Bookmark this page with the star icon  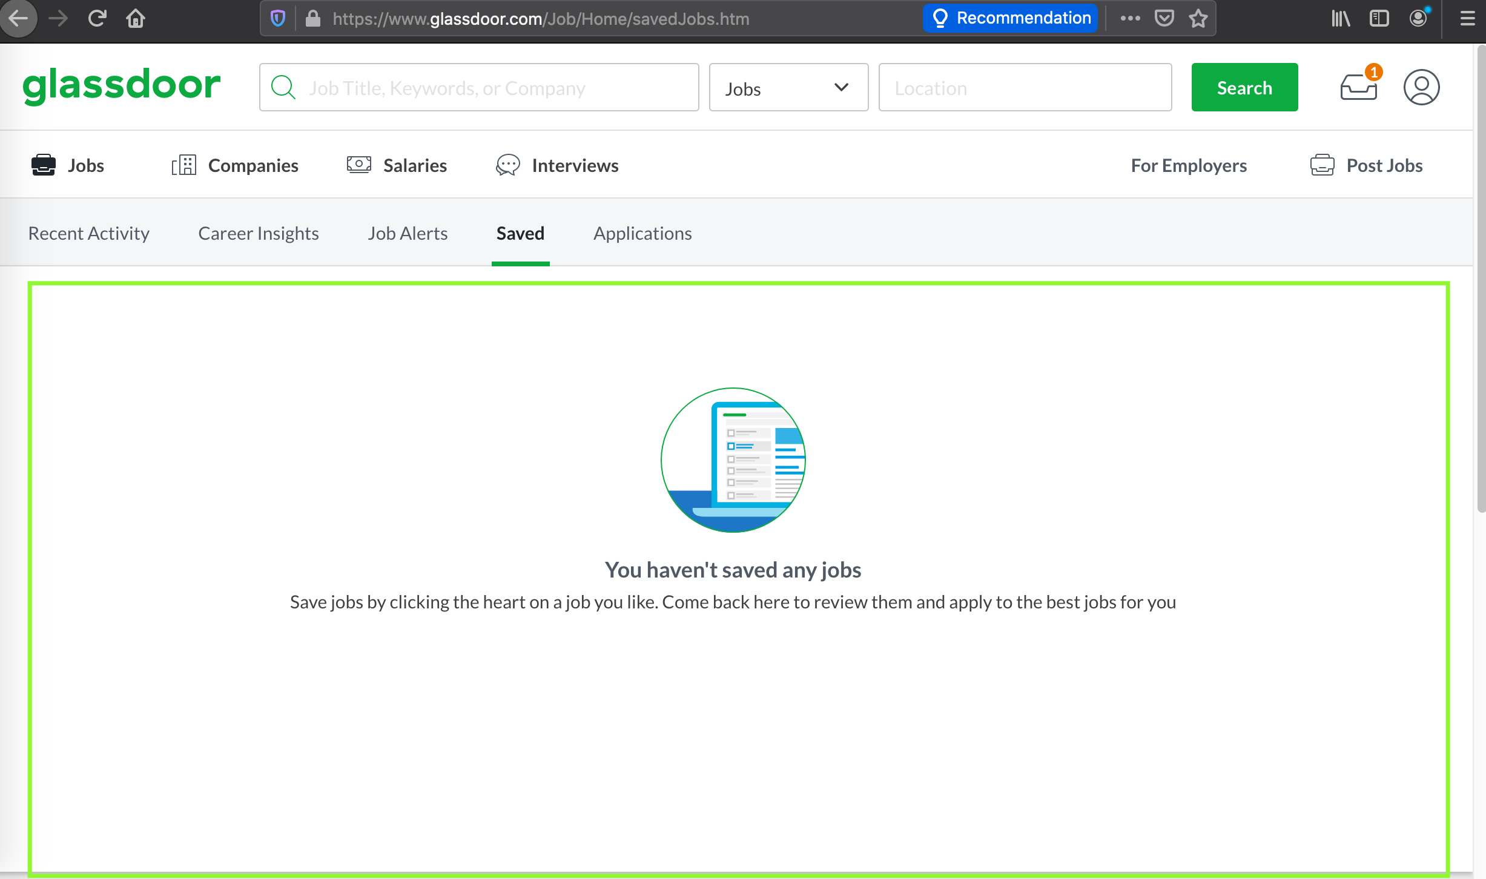coord(1198,19)
